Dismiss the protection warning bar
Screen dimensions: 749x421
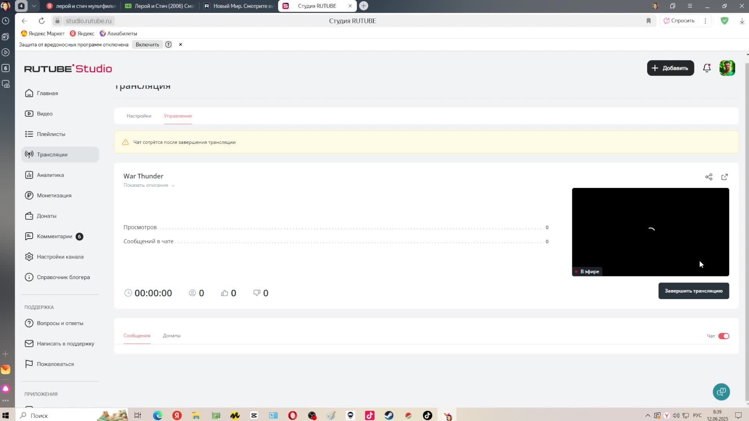tap(181, 44)
